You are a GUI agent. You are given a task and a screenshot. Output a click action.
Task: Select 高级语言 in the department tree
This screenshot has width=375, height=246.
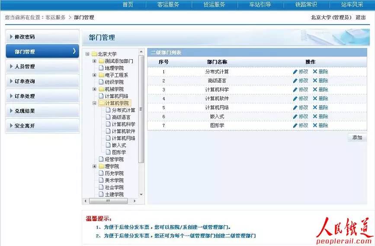pos(121,117)
